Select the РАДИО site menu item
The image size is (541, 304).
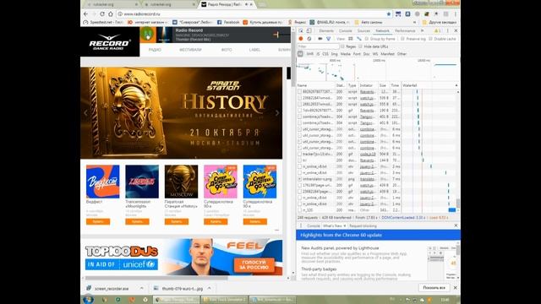155,50
